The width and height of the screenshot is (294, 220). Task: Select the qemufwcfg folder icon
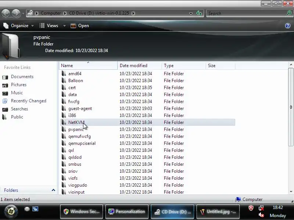click(64, 136)
